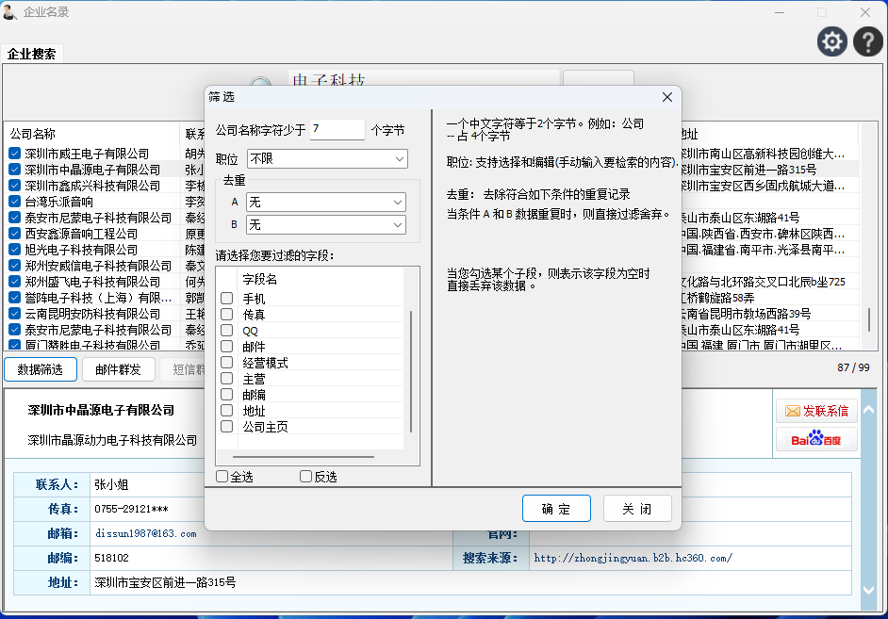Click the app icon in title bar
Screen dimensions: 888x619
[x=10, y=12]
